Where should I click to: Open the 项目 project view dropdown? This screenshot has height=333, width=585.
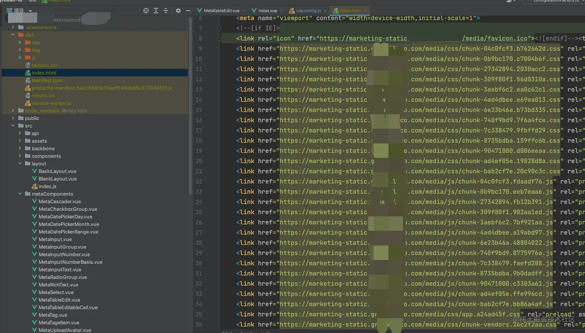click(x=30, y=11)
